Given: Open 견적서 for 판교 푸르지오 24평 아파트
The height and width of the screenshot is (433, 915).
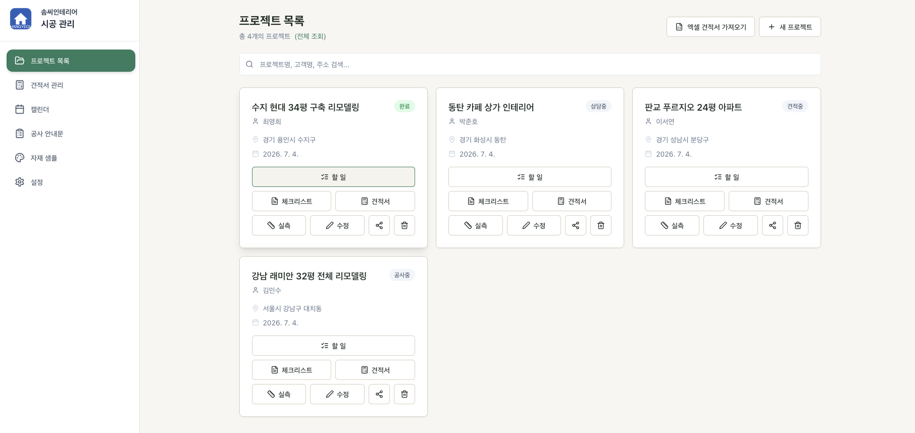Looking at the screenshot, I should coord(769,201).
